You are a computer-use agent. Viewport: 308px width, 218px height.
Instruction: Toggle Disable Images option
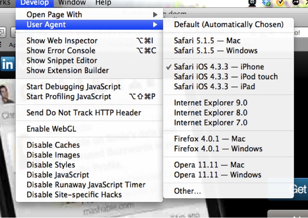(89, 155)
